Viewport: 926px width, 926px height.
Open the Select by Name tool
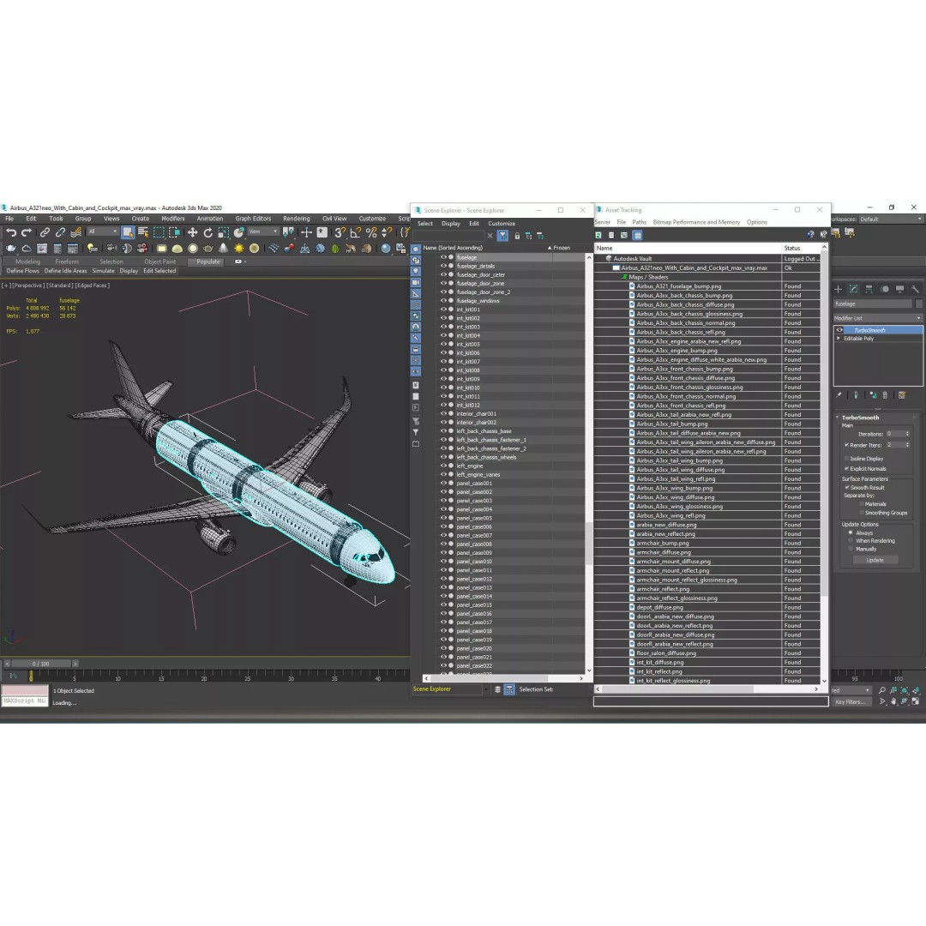pos(143,232)
